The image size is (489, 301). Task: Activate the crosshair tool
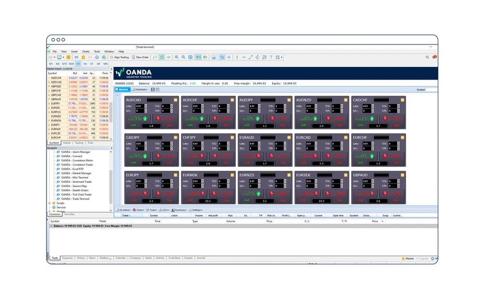click(x=229, y=57)
